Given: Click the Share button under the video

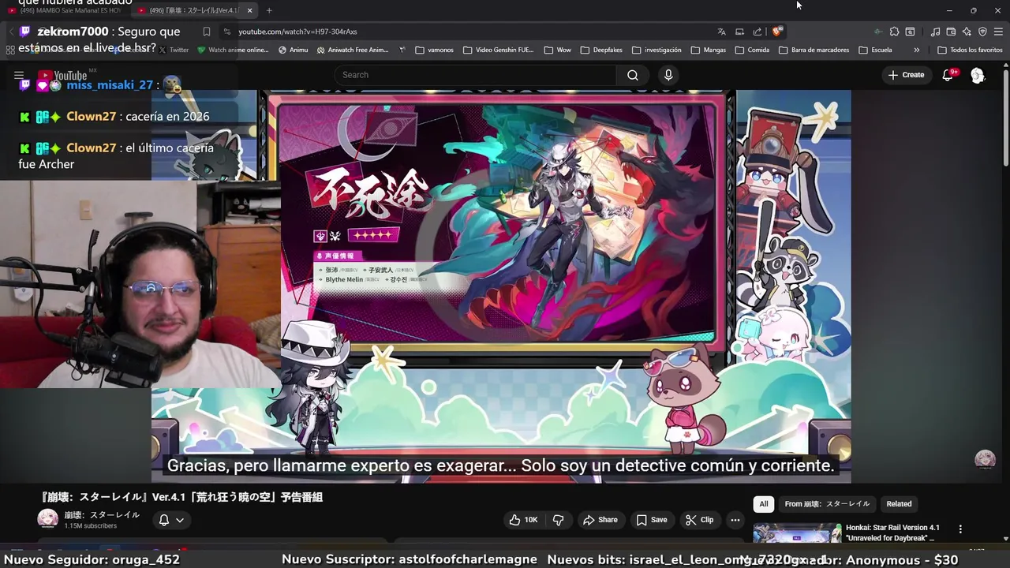Looking at the screenshot, I should pos(600,520).
